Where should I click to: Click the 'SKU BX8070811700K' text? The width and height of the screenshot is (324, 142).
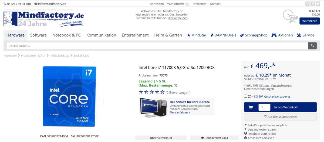coord(85,136)
